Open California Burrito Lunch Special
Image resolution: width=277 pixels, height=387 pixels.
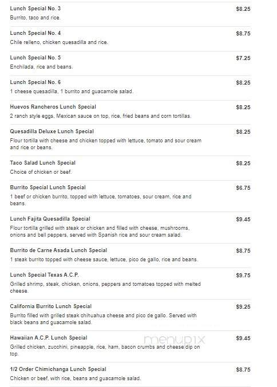(51, 306)
